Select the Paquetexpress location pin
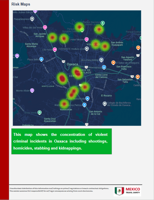 point(32,19)
